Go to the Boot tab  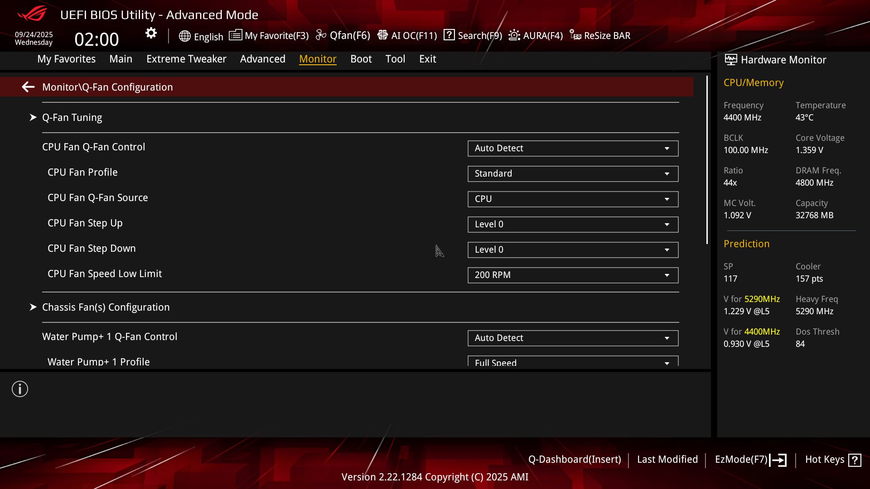coord(361,59)
